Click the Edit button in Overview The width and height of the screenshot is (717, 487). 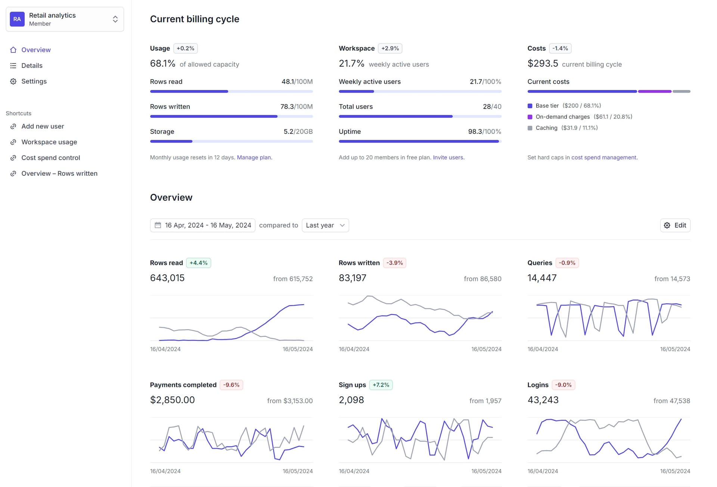[x=675, y=225]
